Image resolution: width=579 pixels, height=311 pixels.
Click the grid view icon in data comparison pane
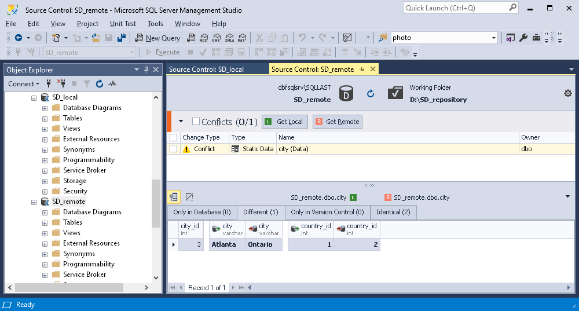click(x=174, y=197)
